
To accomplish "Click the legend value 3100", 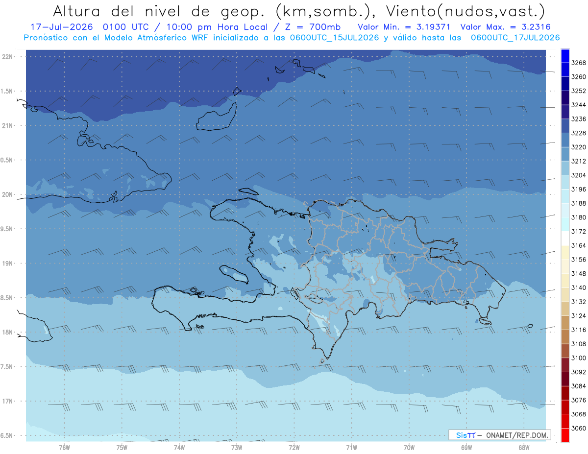I will pos(579,358).
